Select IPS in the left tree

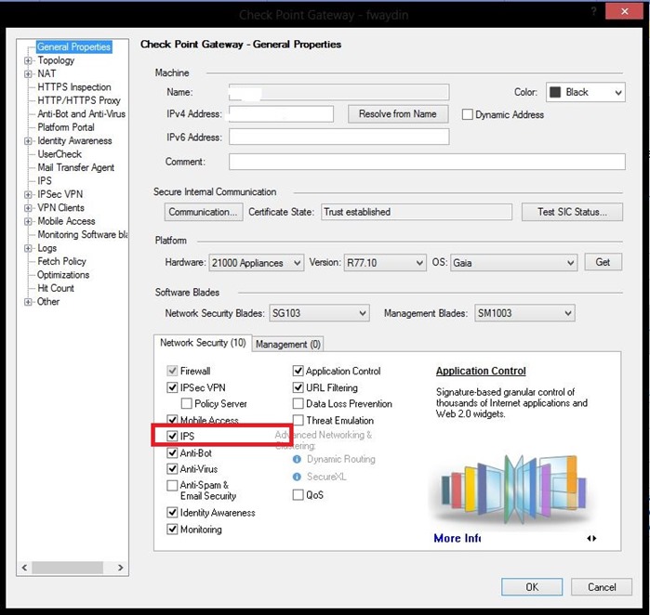(x=45, y=181)
